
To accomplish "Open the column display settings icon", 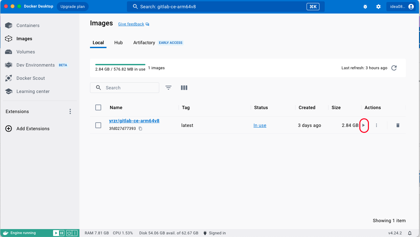I will click(x=184, y=88).
